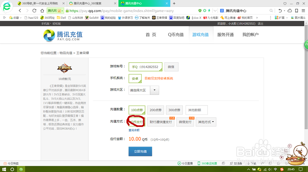Viewport: 308px width, 172px height.
Task: Open the 360网址 bookmark
Action: [47, 18]
